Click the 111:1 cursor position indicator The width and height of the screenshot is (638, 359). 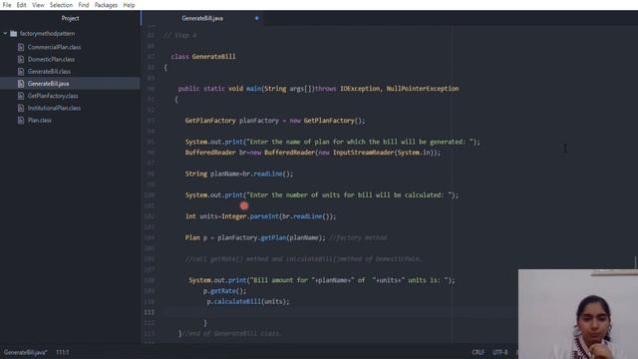(x=62, y=352)
